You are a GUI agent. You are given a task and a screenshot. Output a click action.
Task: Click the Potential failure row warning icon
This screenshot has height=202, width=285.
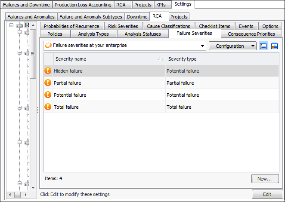pyautogui.click(x=48, y=95)
